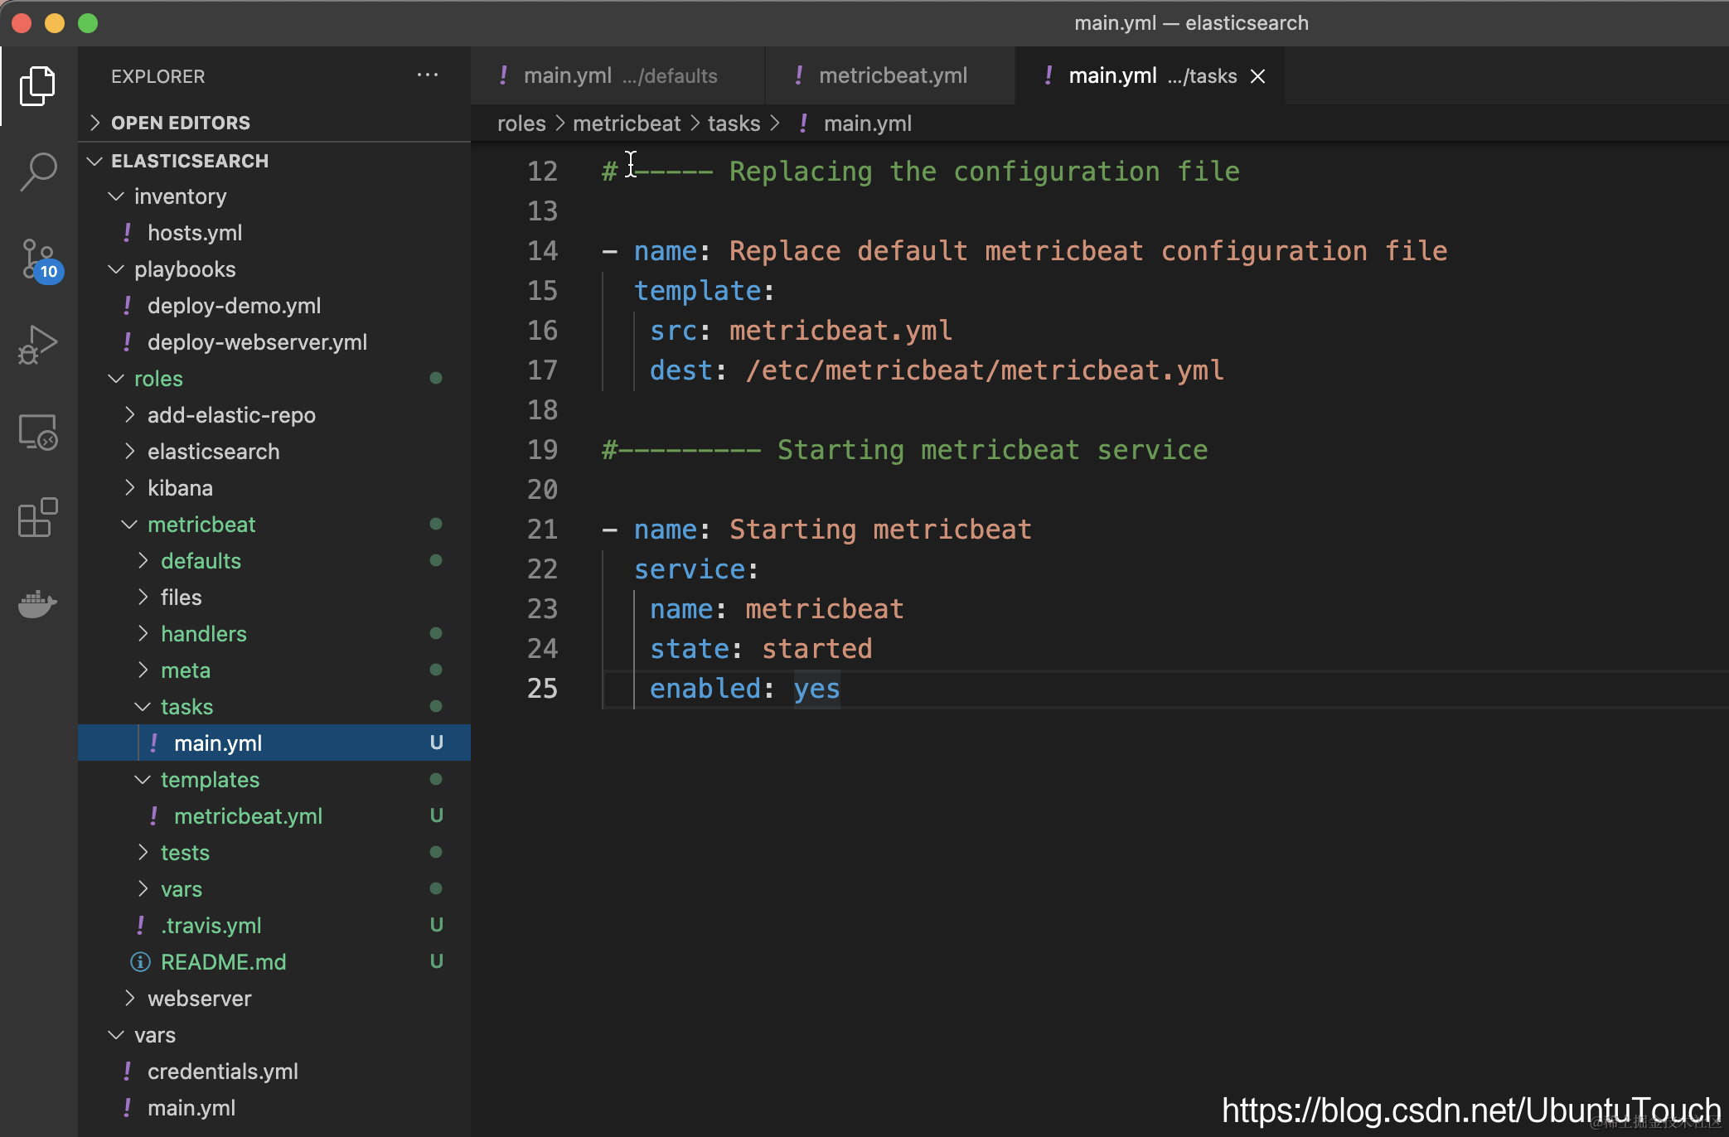Switch to main.yml defaults tab
Image resolution: width=1729 pixels, height=1137 pixels.
point(619,75)
